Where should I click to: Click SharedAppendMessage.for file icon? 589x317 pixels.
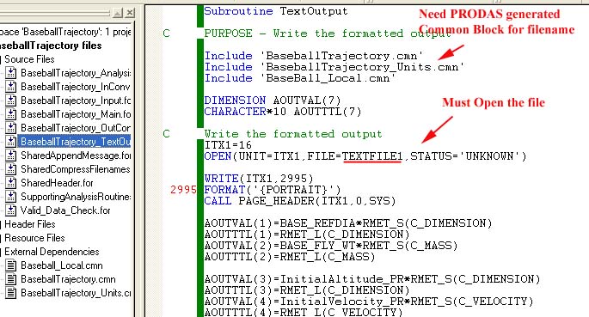pos(11,155)
